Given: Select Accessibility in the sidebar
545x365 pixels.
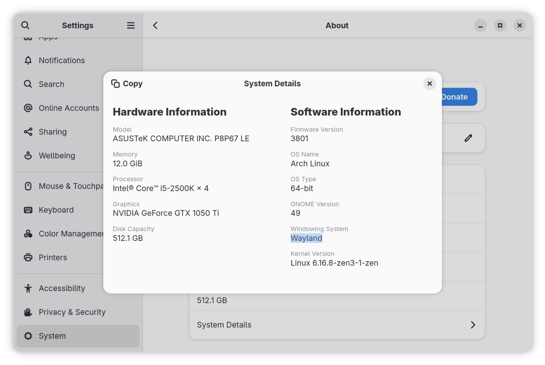Looking at the screenshot, I should coord(62,288).
